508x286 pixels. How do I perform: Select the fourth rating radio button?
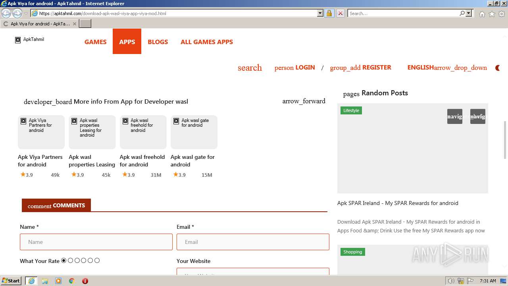coord(84,261)
